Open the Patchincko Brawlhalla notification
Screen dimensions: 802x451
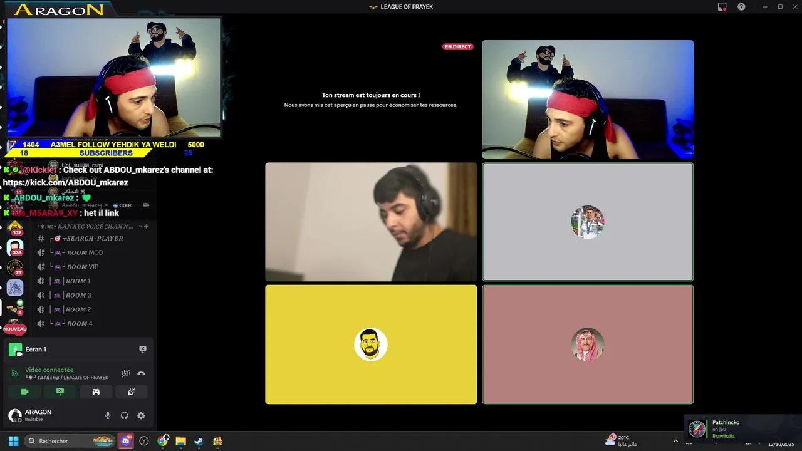[x=742, y=428]
